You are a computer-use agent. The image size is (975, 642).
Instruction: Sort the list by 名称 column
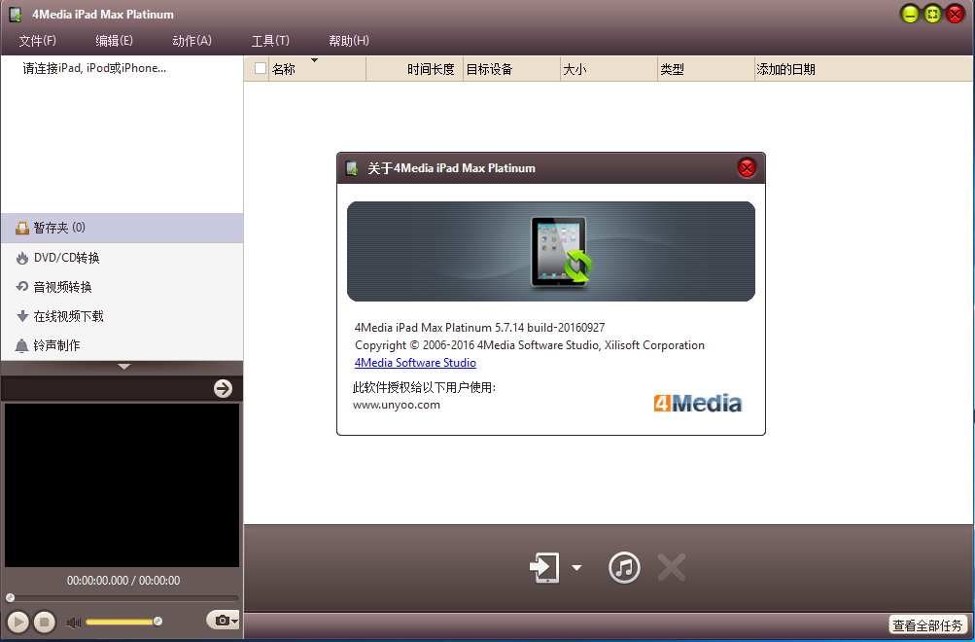317,69
